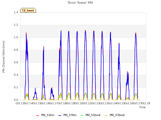Click the Oct 13 x-axis tick label

pos(20,103)
